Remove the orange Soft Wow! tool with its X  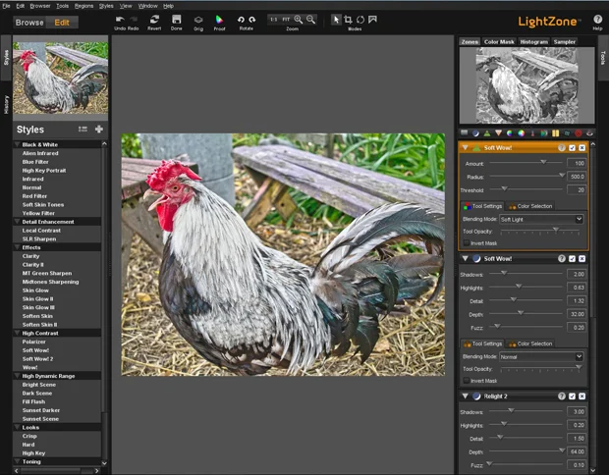click(581, 148)
